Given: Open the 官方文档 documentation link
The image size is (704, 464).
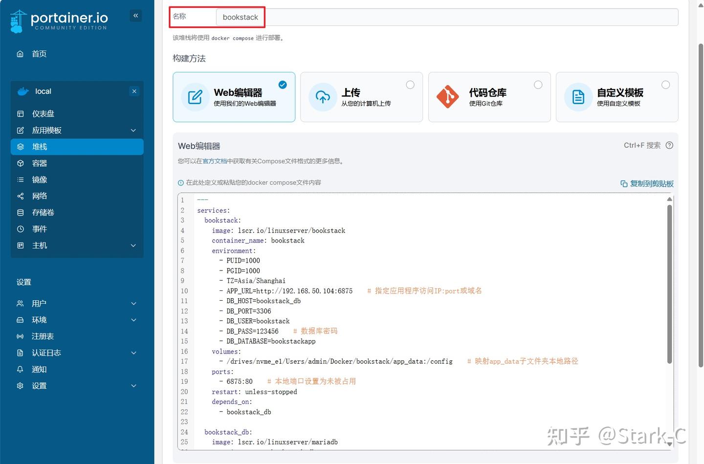Looking at the screenshot, I should click(x=215, y=161).
